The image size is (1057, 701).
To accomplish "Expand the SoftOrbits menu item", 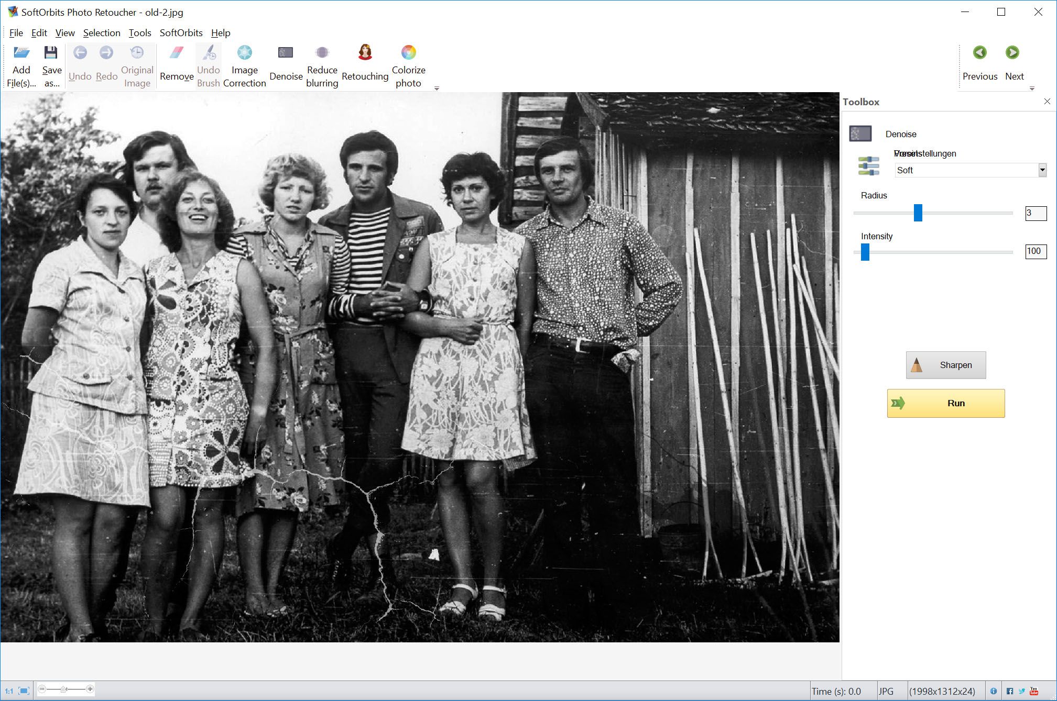I will [181, 32].
